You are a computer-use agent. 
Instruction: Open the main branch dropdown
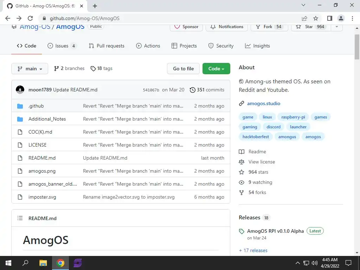[x=30, y=69]
